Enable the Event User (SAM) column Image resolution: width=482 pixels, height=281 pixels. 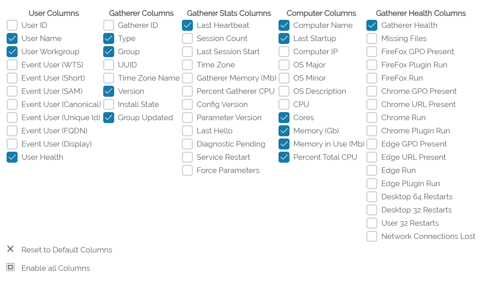point(12,91)
